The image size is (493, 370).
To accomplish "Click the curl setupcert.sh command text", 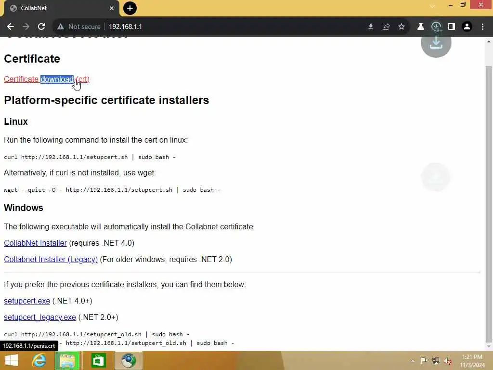I will pyautogui.click(x=90, y=157).
